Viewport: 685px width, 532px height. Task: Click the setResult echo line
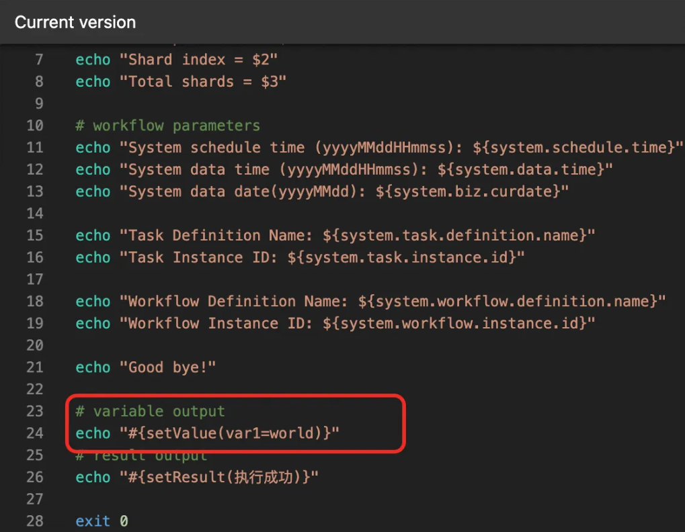[196, 477]
